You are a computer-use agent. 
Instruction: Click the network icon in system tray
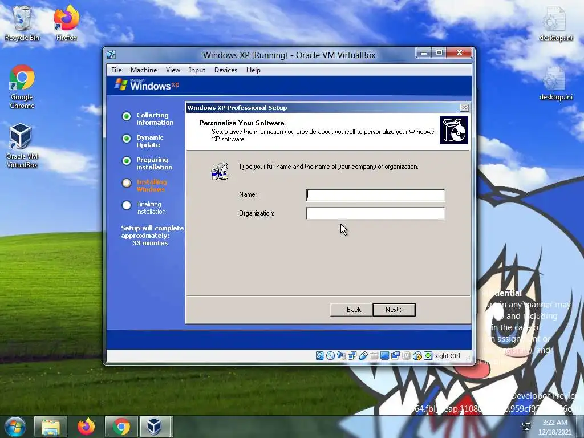(526, 427)
